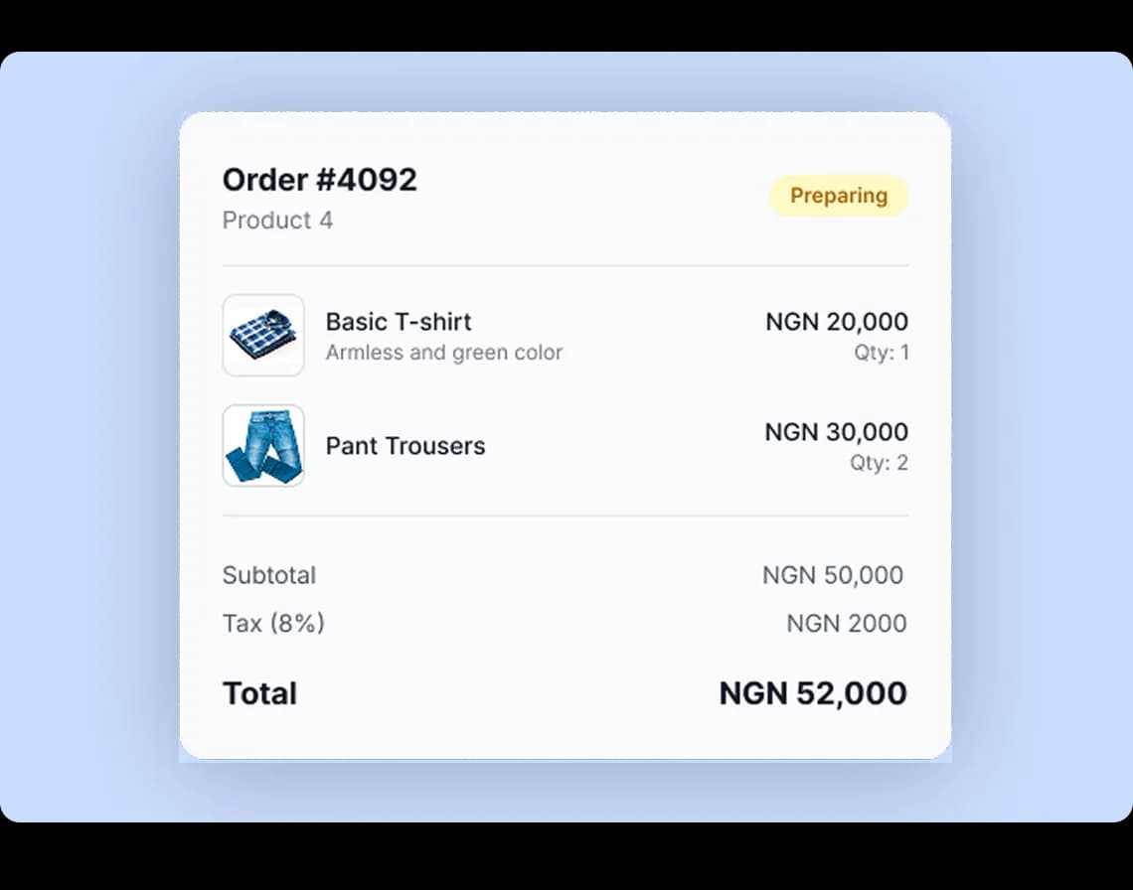Image resolution: width=1133 pixels, height=890 pixels.
Task: Click the Total row label
Action: (x=259, y=693)
